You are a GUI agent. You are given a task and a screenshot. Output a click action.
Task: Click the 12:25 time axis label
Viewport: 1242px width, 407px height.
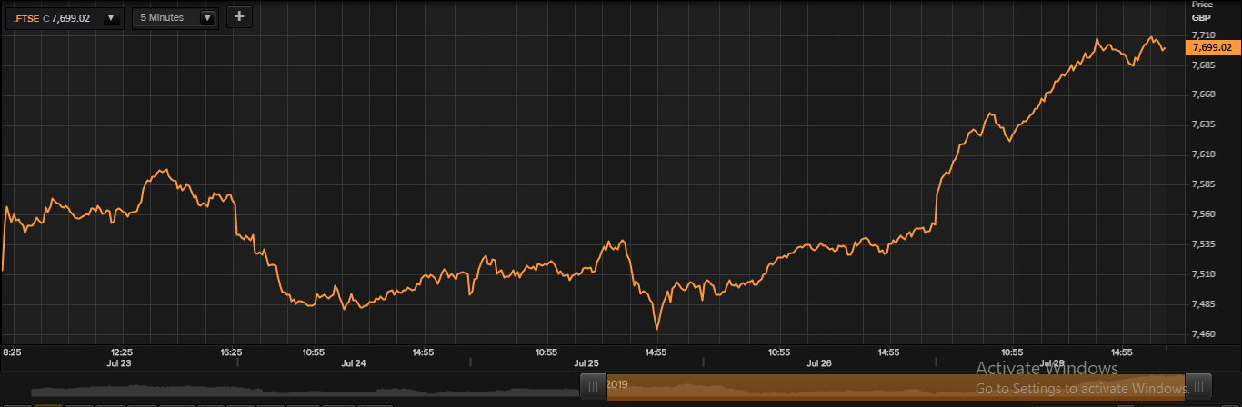pos(121,352)
